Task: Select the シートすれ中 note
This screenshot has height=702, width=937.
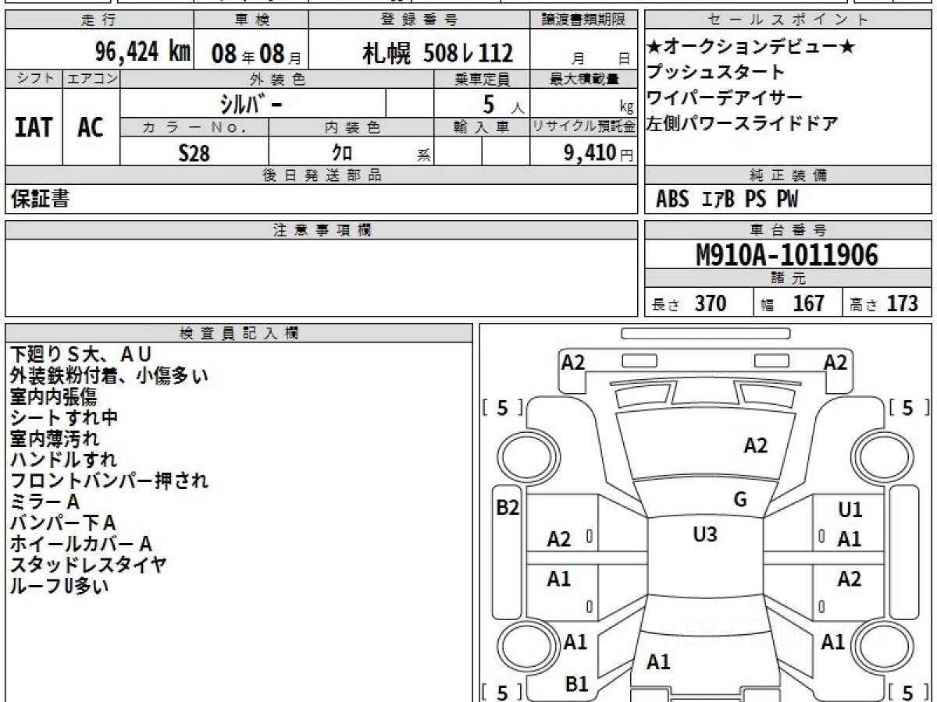Action: pyautogui.click(x=64, y=418)
